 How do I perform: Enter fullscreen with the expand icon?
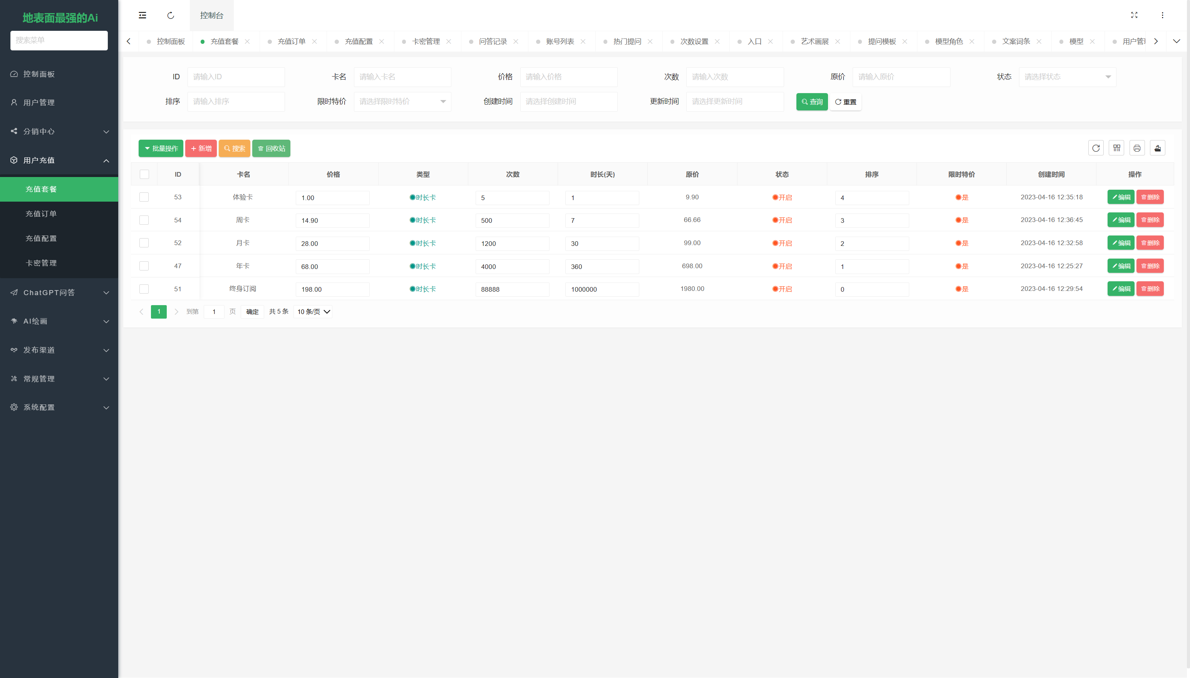(1134, 15)
